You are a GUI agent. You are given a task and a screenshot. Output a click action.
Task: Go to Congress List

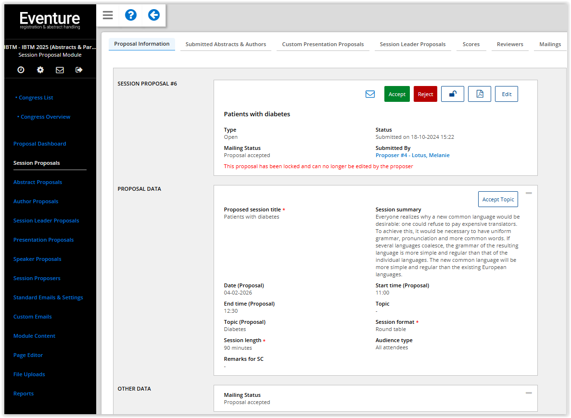(x=36, y=98)
